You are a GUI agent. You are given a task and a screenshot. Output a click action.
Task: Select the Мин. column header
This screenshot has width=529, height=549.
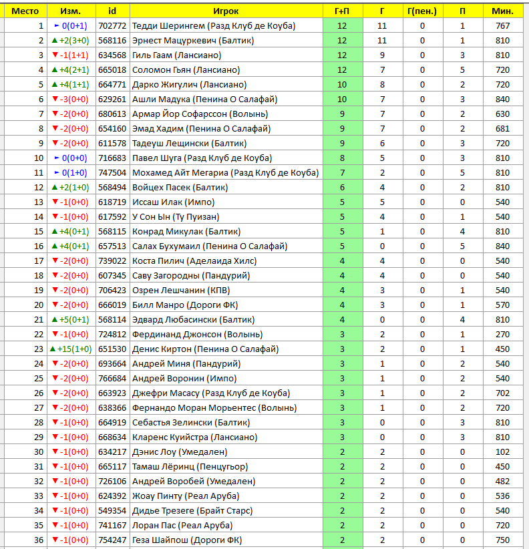(503, 11)
